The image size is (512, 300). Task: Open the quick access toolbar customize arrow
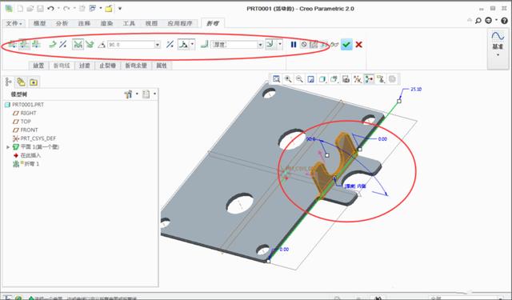point(120,9)
